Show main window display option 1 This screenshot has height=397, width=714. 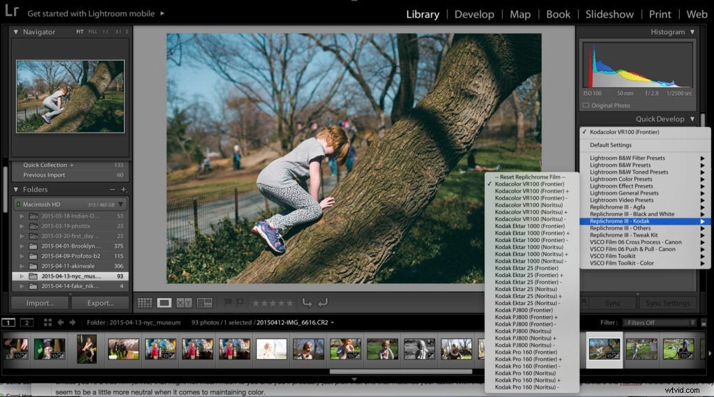8,323
